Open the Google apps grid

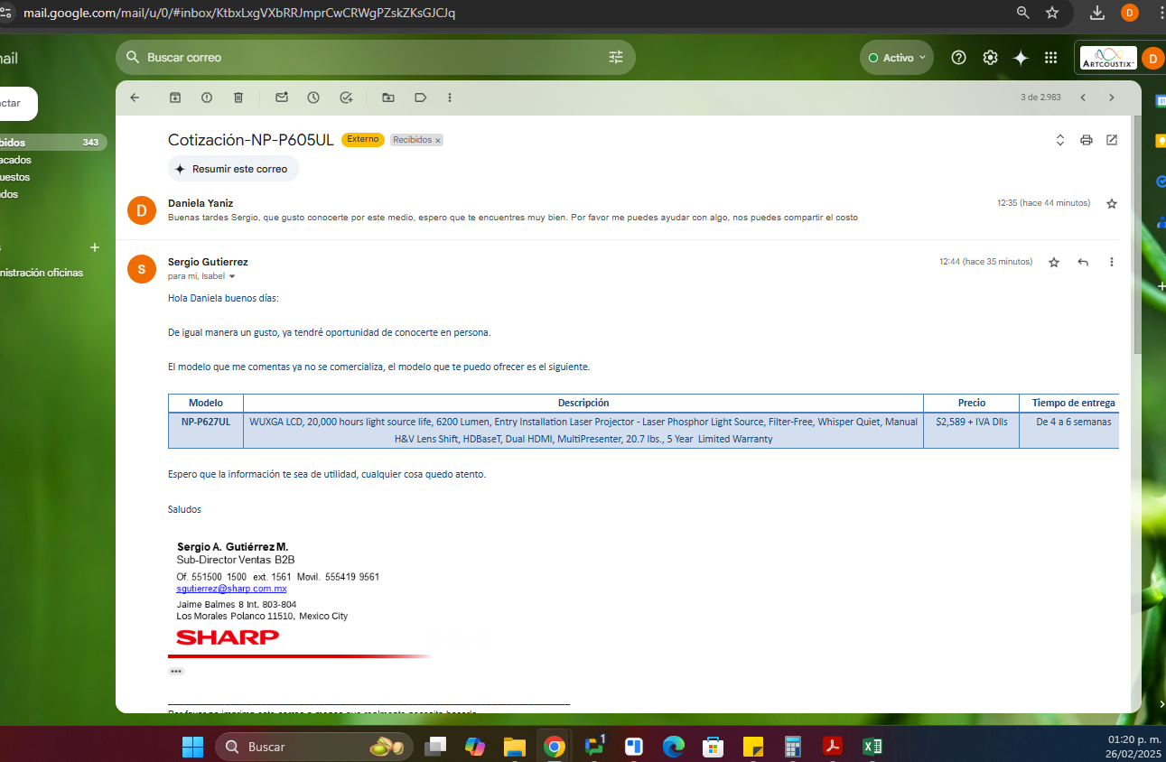[x=1050, y=58]
